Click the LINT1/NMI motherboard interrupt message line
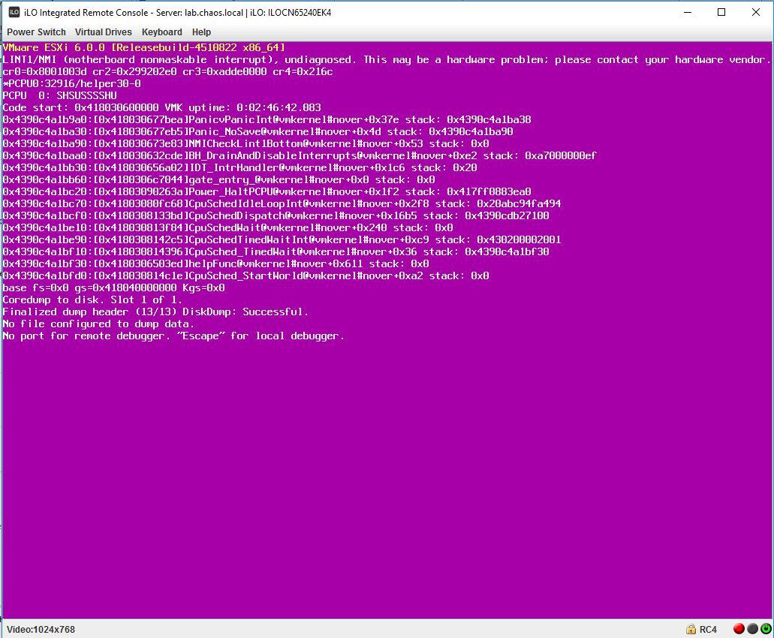 387,60
